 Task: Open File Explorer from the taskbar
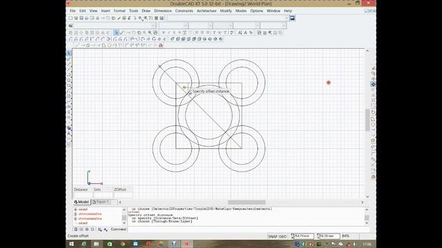click(97, 244)
